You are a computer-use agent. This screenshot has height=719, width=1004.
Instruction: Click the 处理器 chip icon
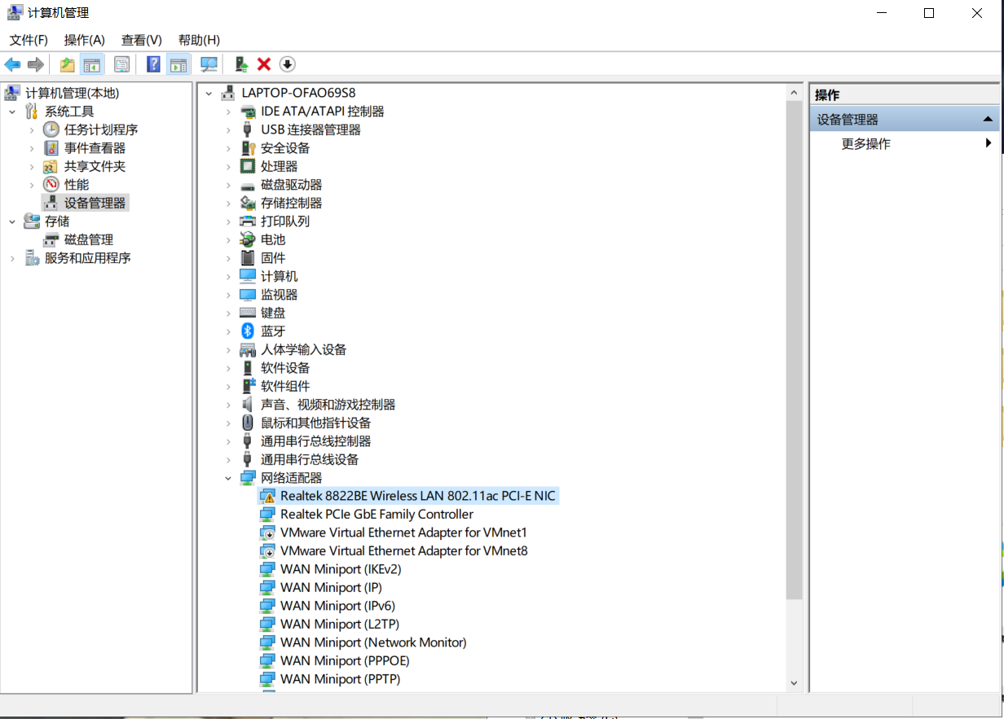tap(248, 166)
